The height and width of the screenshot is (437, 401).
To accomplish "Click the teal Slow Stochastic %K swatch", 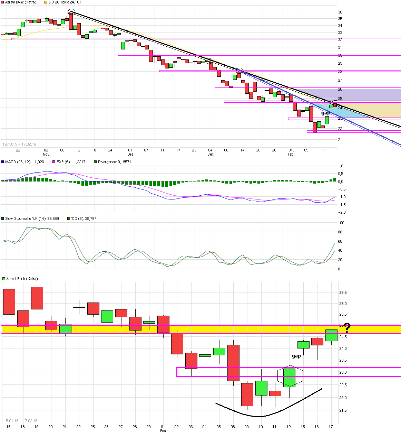I will tap(3, 218).
